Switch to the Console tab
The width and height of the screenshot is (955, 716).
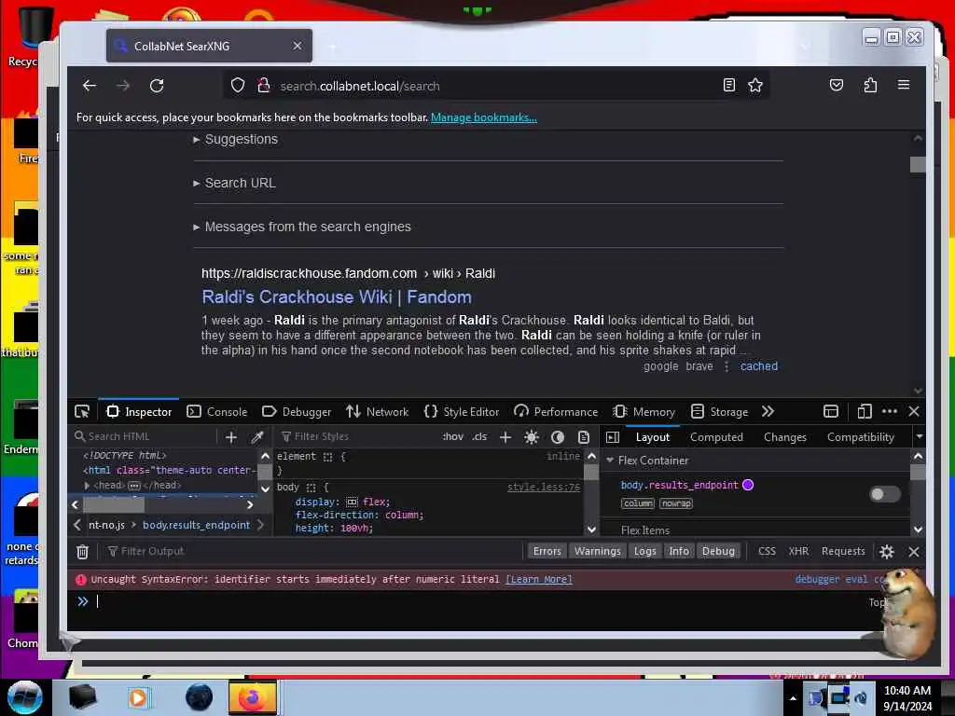tap(217, 411)
